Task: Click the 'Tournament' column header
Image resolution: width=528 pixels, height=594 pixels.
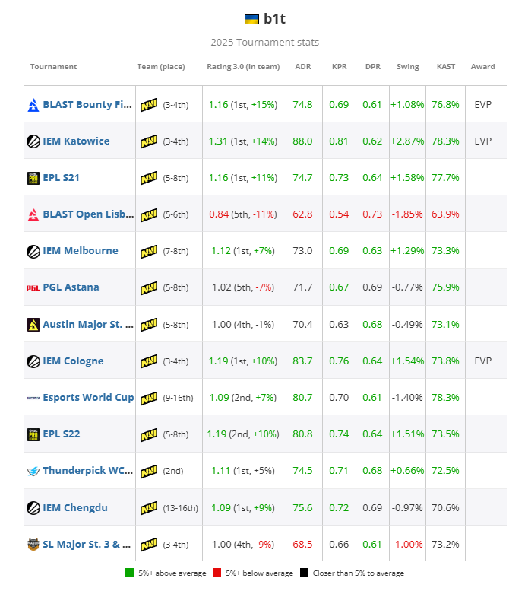Action: (53, 67)
